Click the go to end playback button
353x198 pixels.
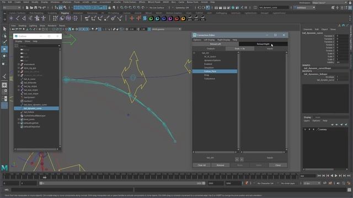349,176
